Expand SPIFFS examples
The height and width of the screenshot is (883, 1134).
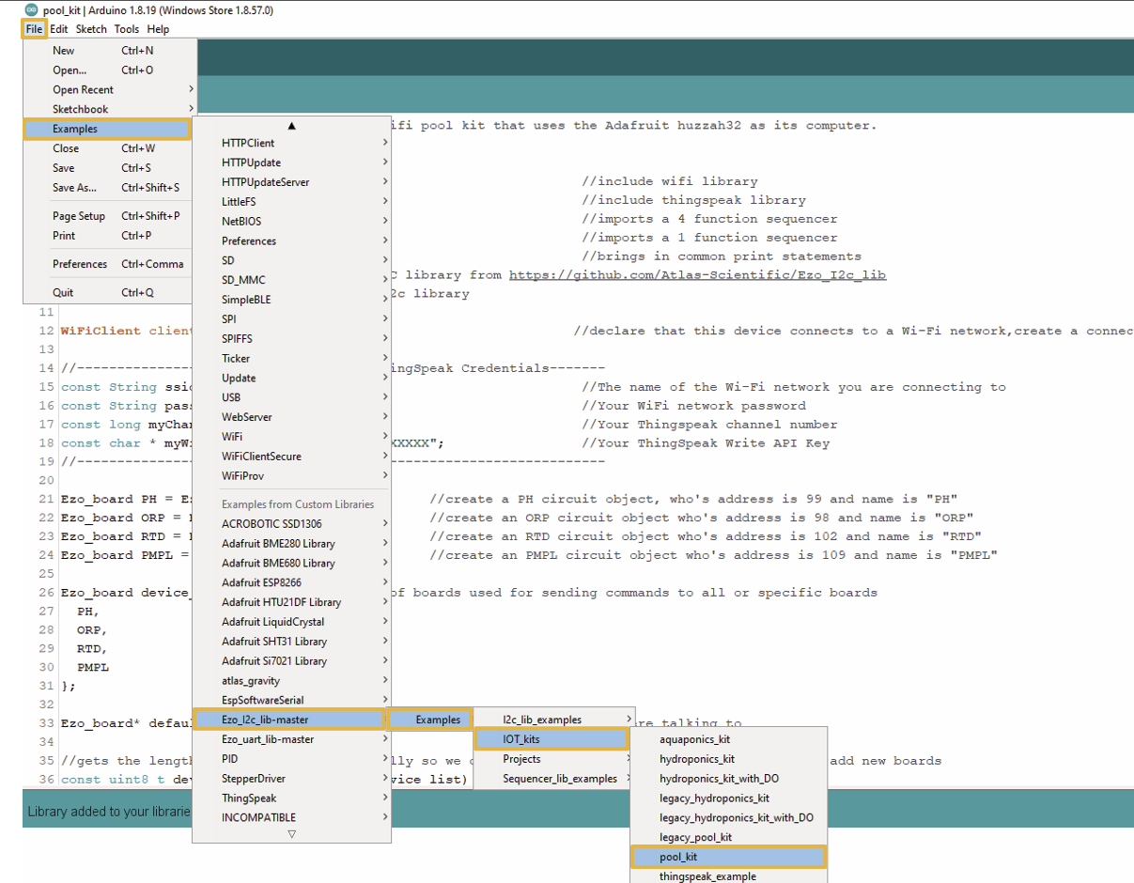pos(291,339)
